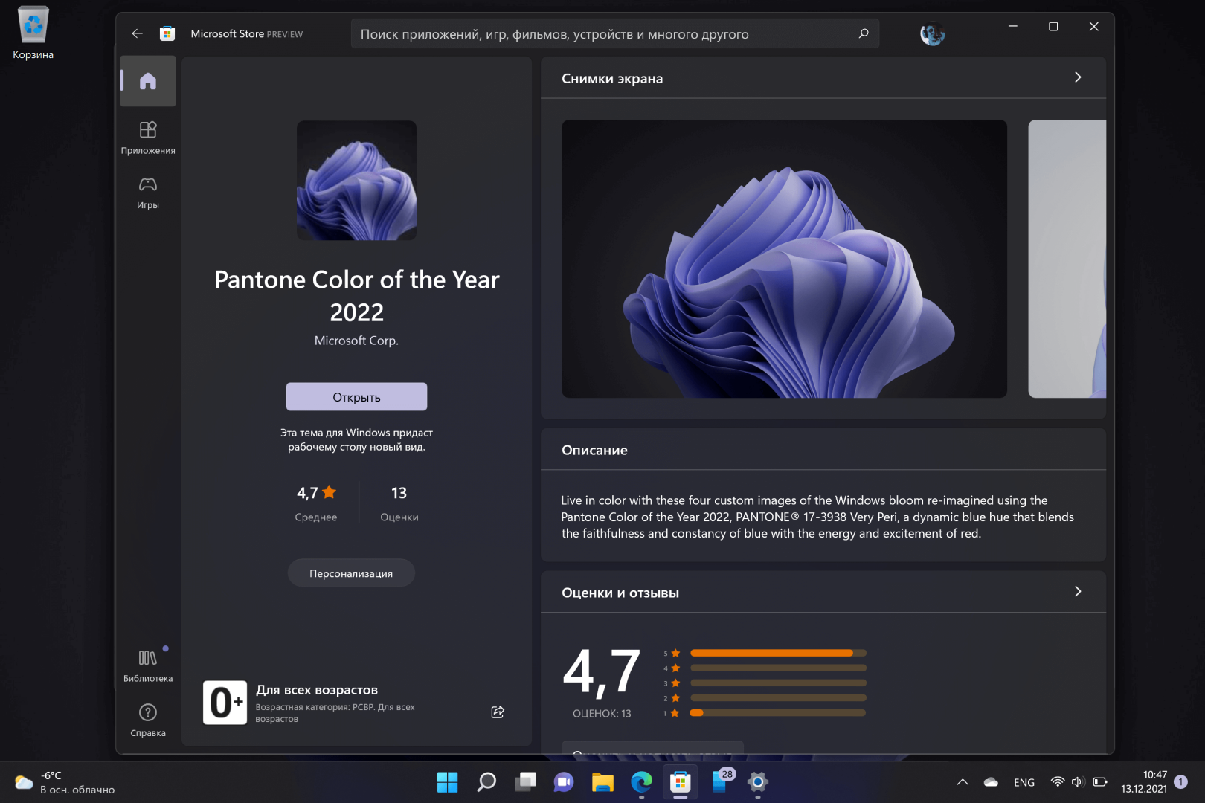Click the share icon on app page
The image size is (1205, 803).
[x=498, y=712]
